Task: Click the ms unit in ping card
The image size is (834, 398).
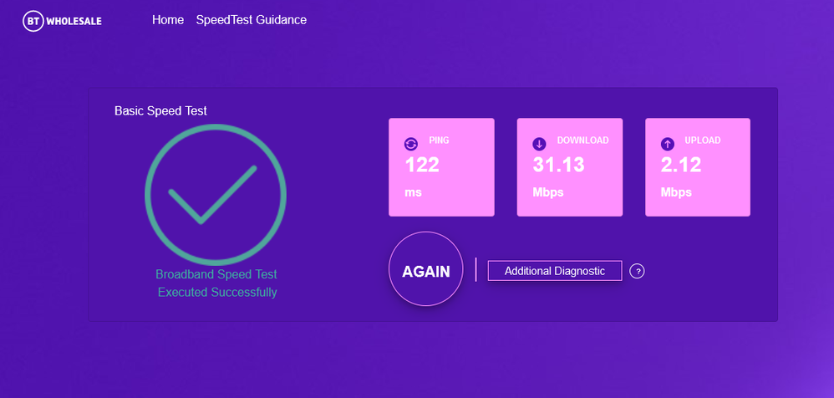Action: pyautogui.click(x=414, y=192)
